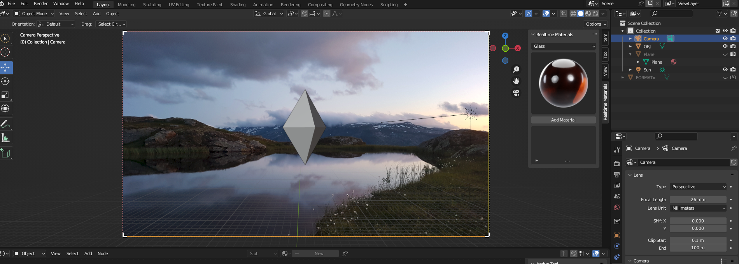Viewport: 739px width, 264px height.
Task: Toggle visibility of the OBJ object
Action: pos(725,46)
